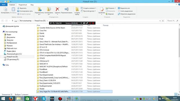180x101 pixels.
Task: Open Копировать в copy-to button
Action: click(49, 11)
